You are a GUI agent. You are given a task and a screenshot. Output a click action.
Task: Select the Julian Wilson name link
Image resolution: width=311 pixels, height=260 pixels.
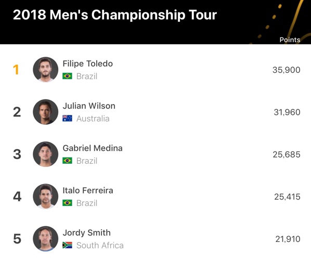[x=89, y=106]
